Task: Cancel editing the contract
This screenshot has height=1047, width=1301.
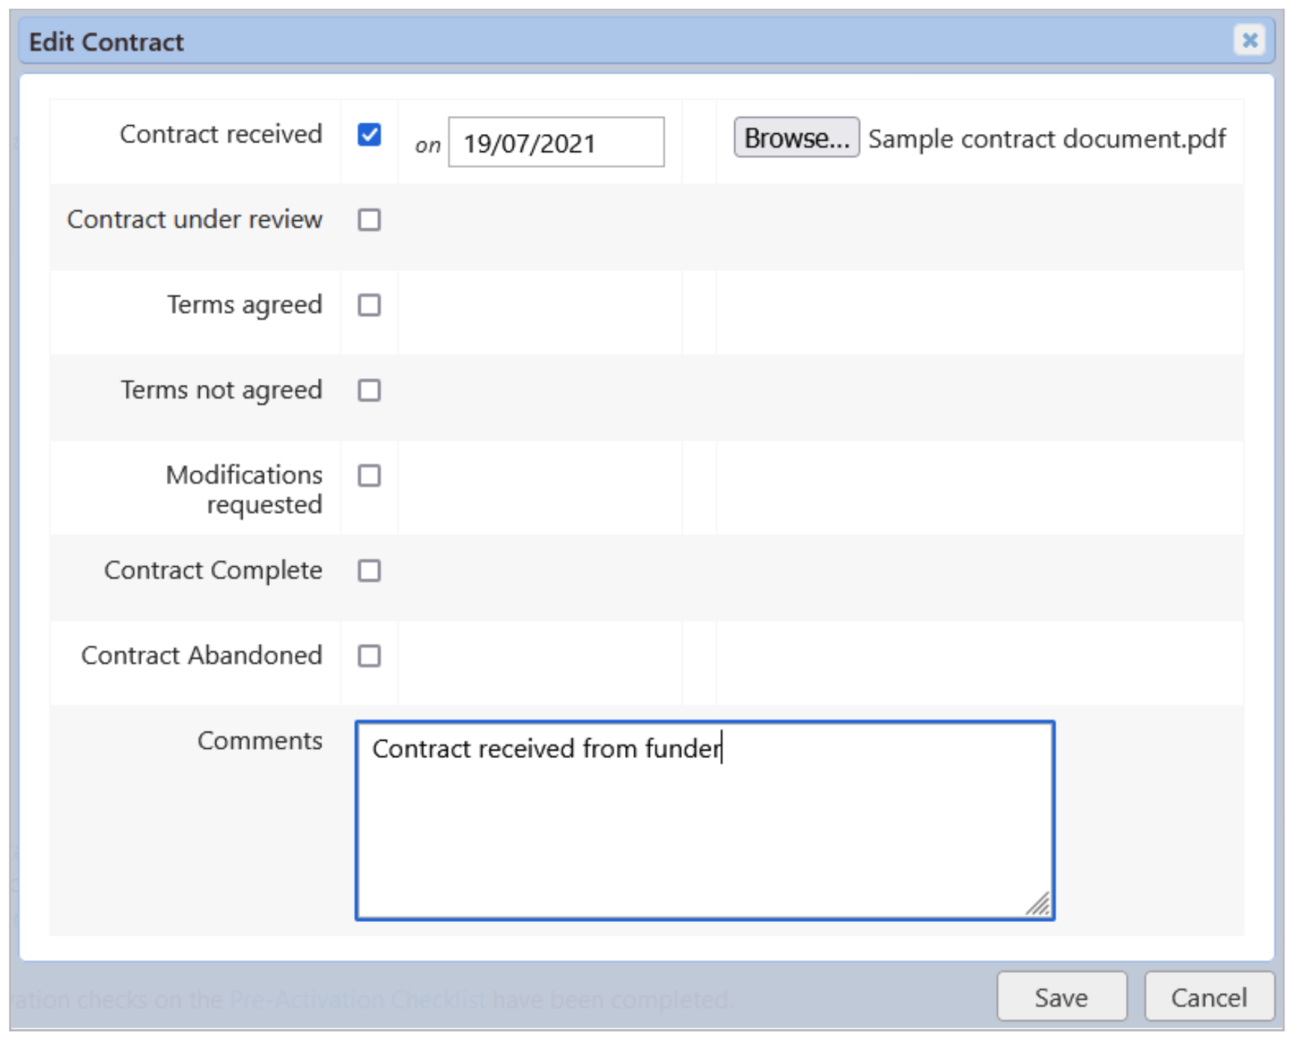Action: click(x=1208, y=998)
